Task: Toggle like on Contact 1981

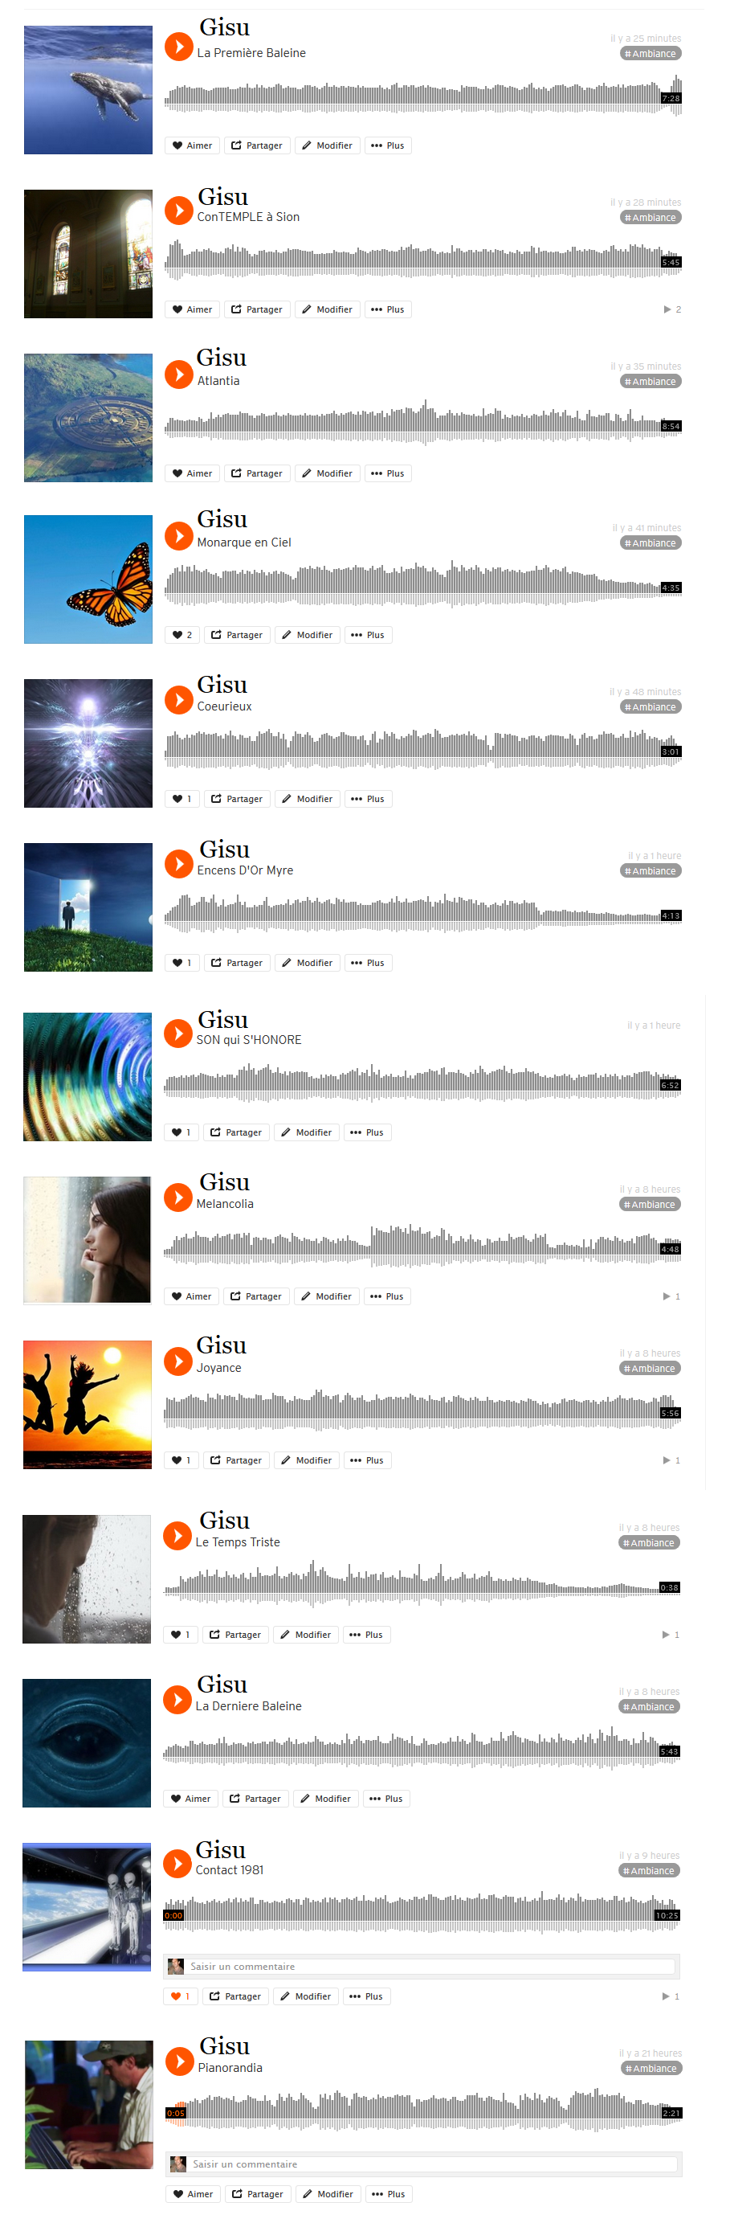Action: click(181, 1996)
